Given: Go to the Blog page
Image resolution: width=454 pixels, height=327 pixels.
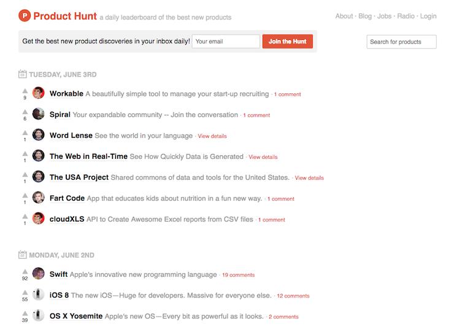Looking at the screenshot, I should [x=367, y=17].
